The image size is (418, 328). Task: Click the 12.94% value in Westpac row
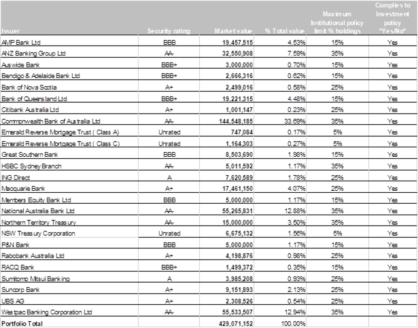[x=295, y=312]
